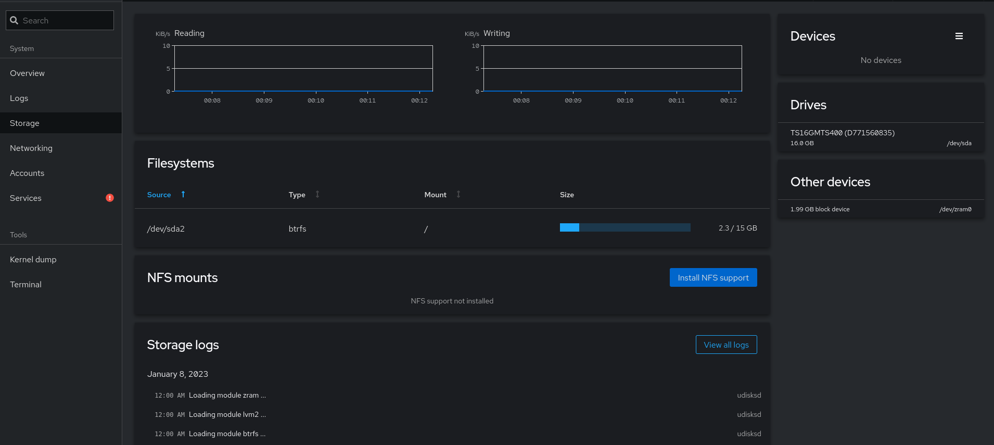The image size is (994, 445).
Task: Click the 2.3 / 15 GB size value
Action: coord(737,228)
